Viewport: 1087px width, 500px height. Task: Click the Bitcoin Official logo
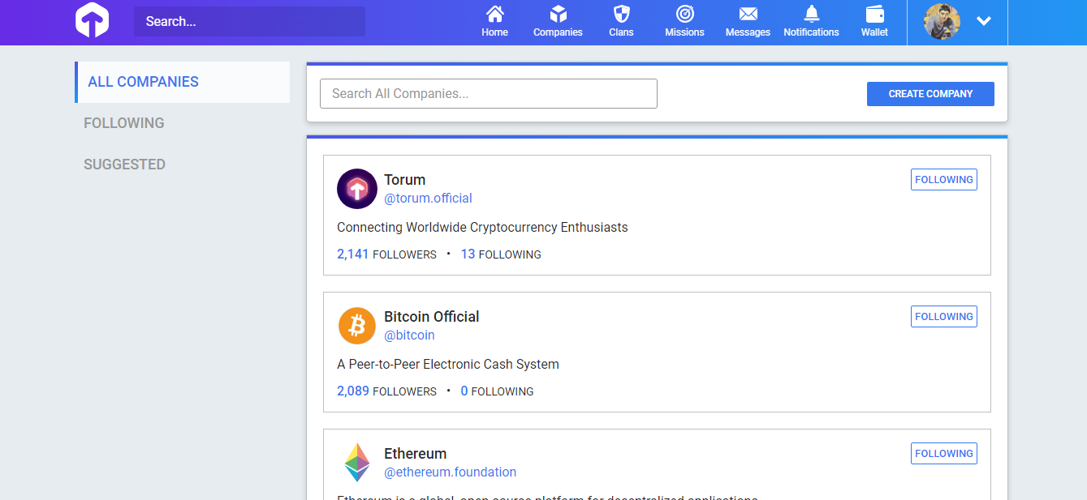pyautogui.click(x=357, y=326)
